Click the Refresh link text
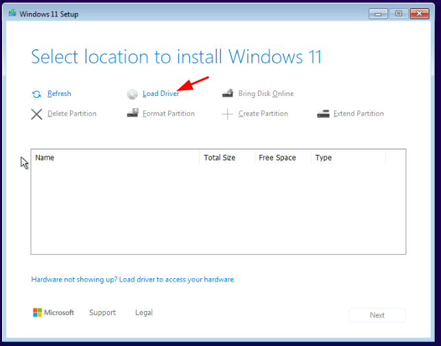 tap(59, 94)
